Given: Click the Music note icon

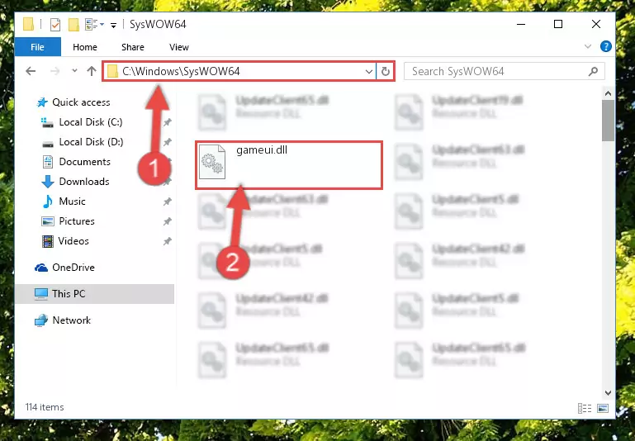Looking at the screenshot, I should click(48, 202).
